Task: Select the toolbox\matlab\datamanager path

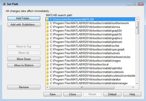Action: click(x=90, y=83)
